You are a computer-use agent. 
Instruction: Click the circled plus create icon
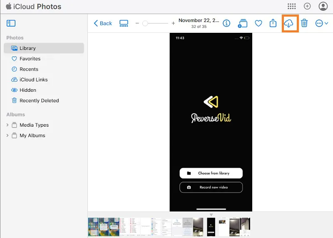pyautogui.click(x=307, y=6)
